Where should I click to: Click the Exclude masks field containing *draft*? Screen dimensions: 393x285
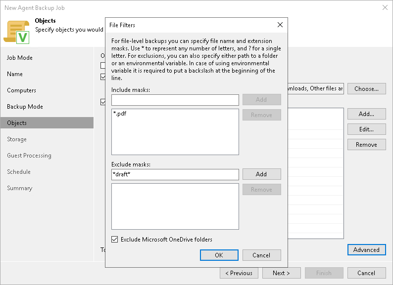pos(175,174)
